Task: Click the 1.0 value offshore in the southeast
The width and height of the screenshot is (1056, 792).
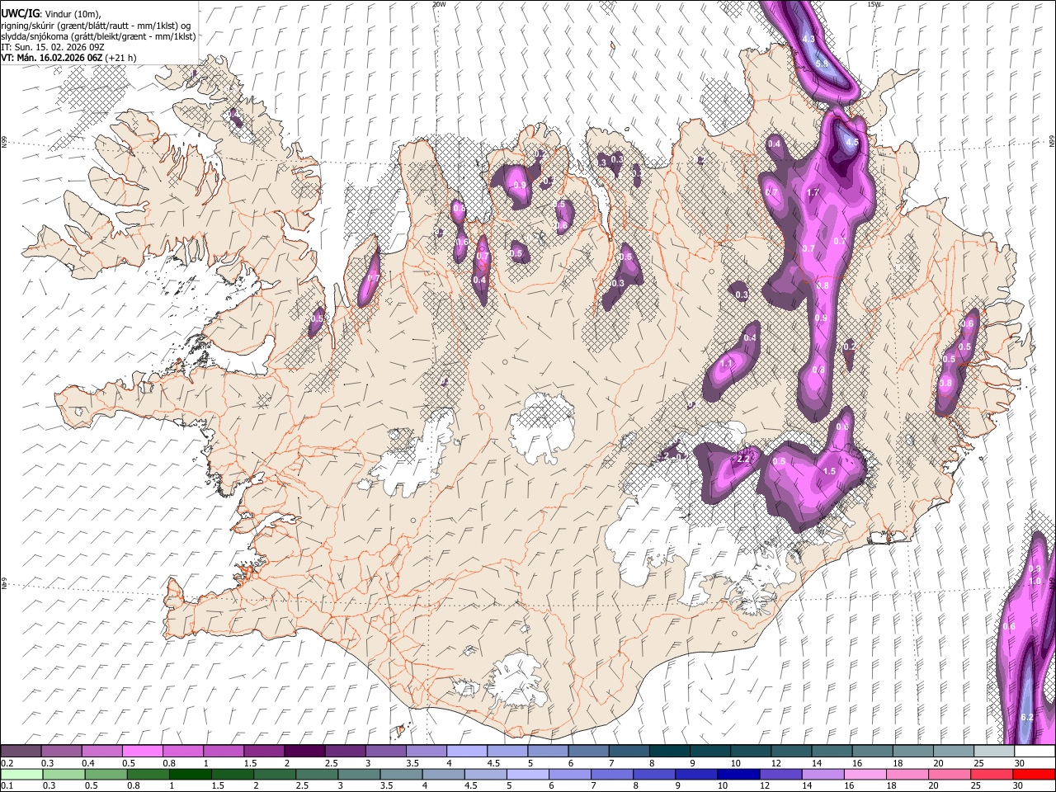Action: pos(1035,581)
